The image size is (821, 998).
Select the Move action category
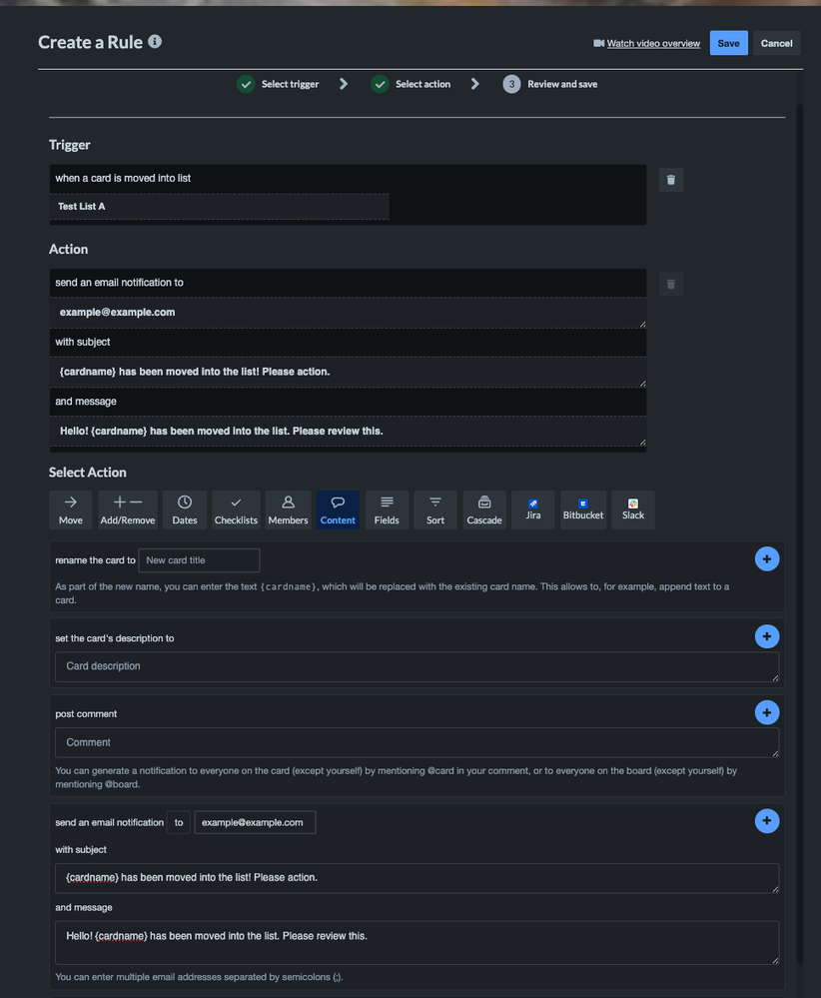pos(70,509)
